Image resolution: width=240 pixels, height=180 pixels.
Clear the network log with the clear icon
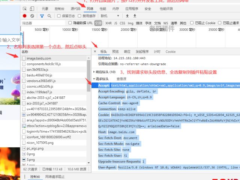32,16
